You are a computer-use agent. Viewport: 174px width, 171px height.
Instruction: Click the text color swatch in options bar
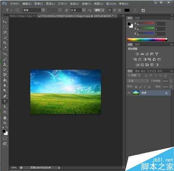127,10
